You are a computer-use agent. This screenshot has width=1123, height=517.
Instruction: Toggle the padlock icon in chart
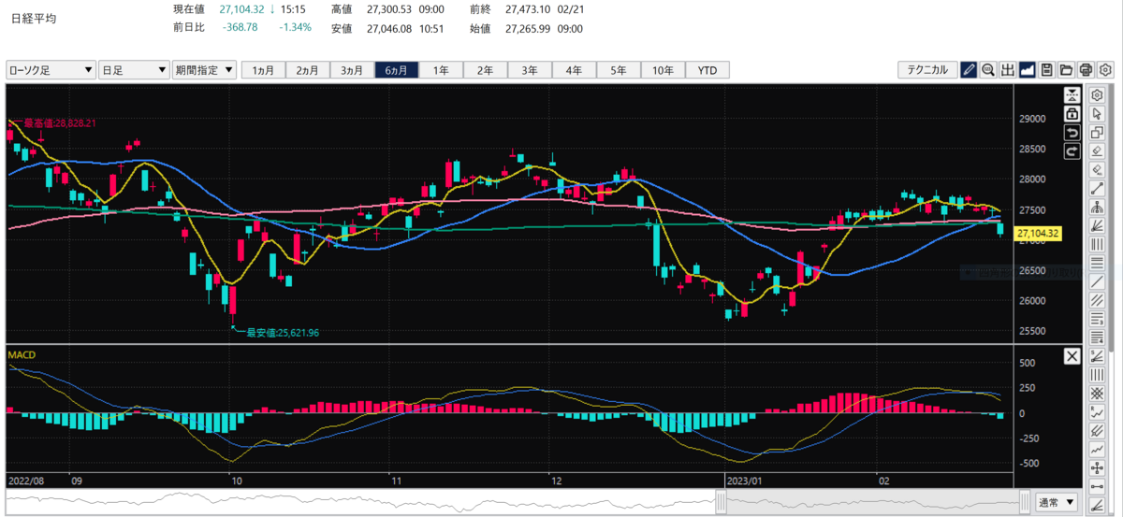1072,113
